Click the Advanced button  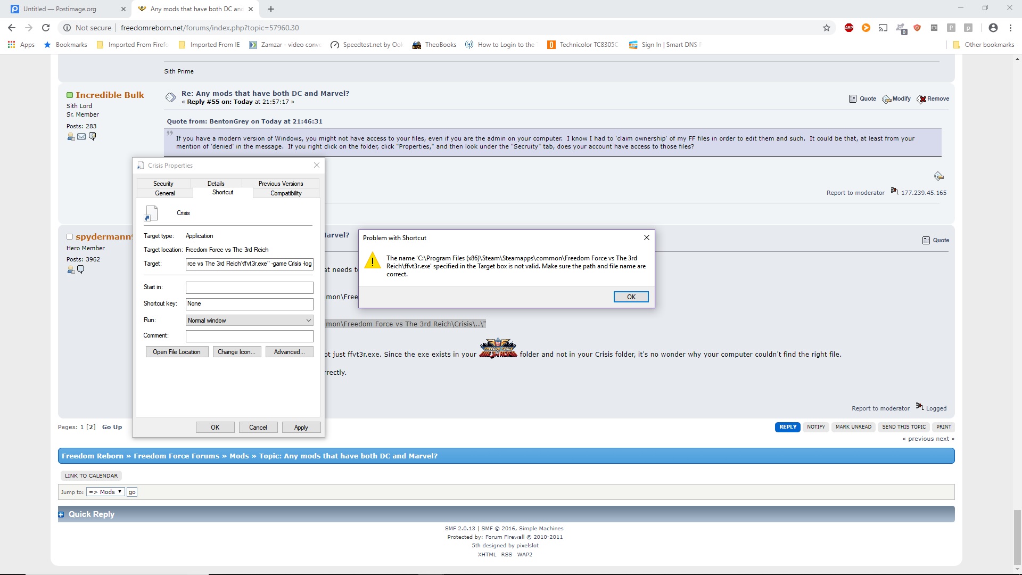pos(289,352)
